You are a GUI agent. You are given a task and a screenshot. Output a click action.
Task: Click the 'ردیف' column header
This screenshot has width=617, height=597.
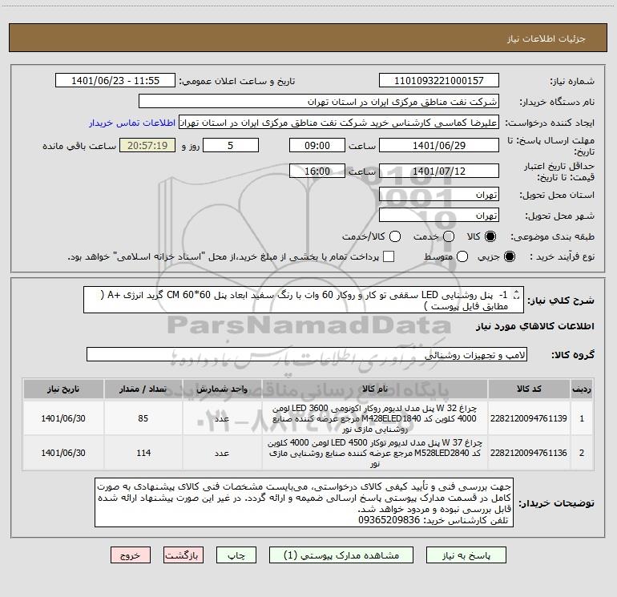(582, 389)
